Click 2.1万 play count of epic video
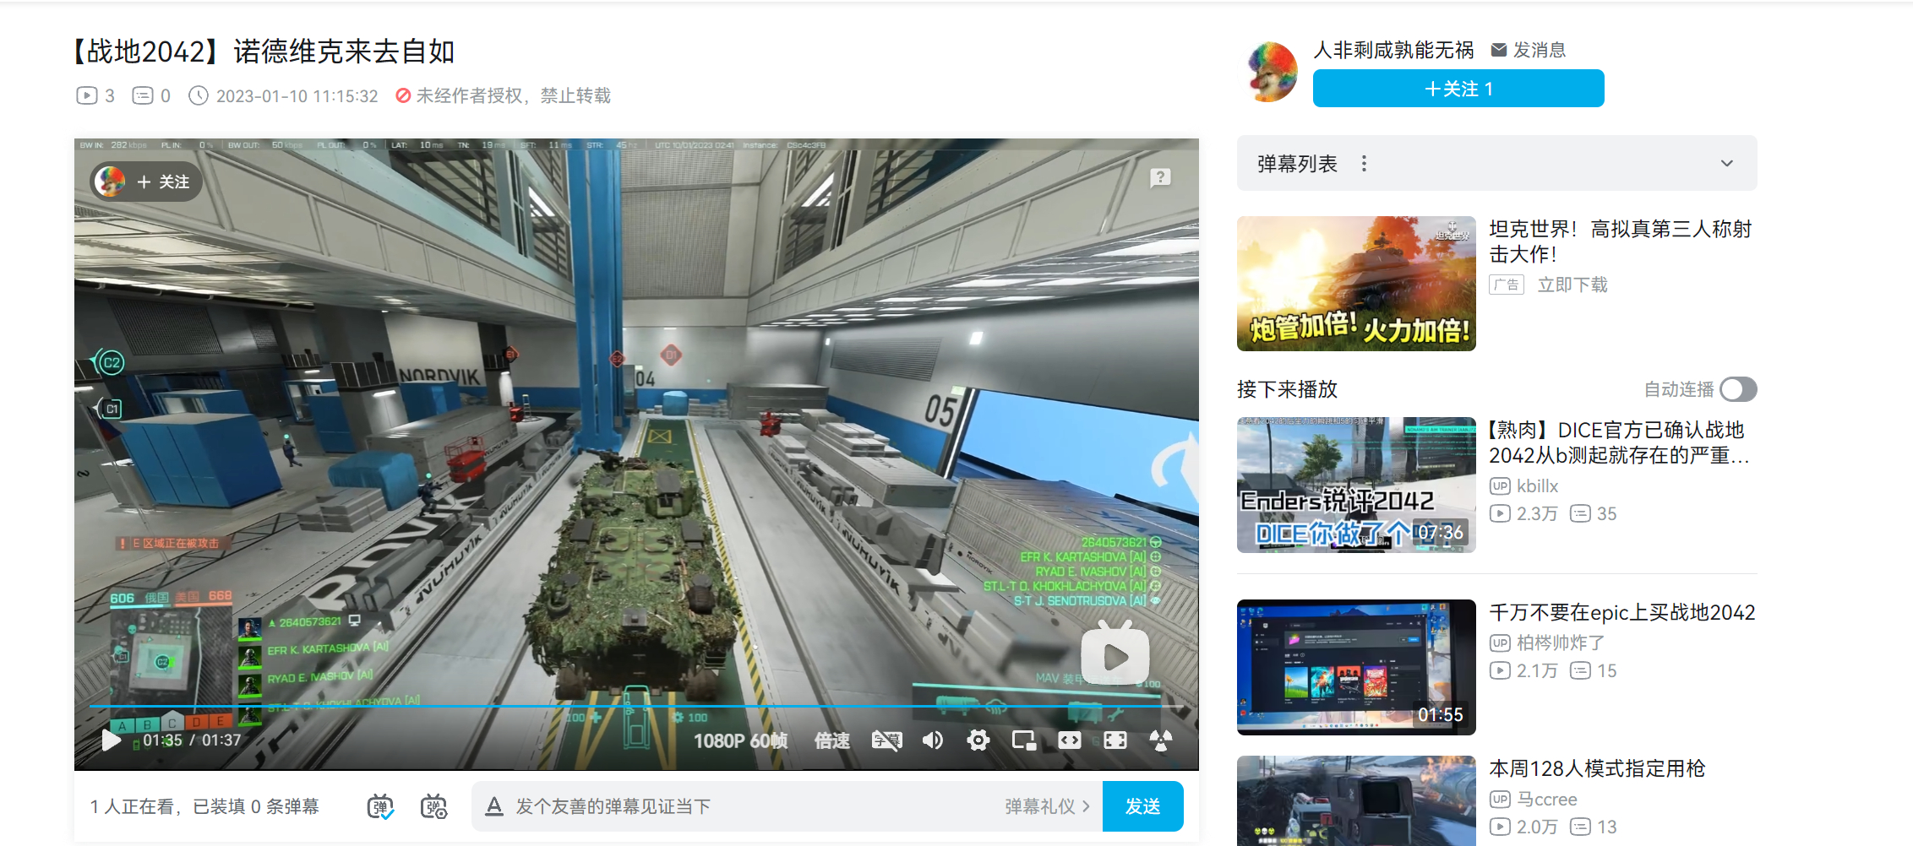Viewport: 1913px width, 846px height. tap(1536, 670)
